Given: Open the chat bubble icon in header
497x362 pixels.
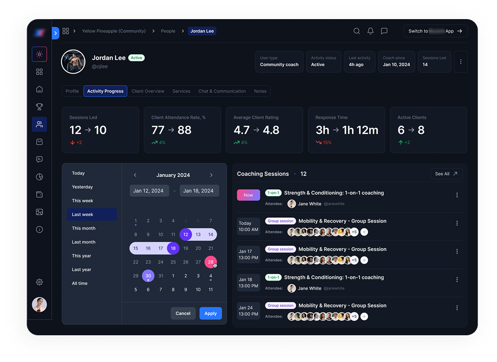Looking at the screenshot, I should 384,31.
